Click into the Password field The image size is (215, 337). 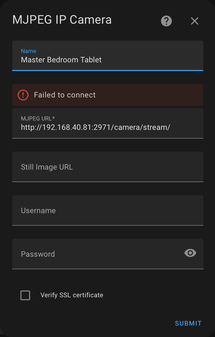click(x=95, y=254)
